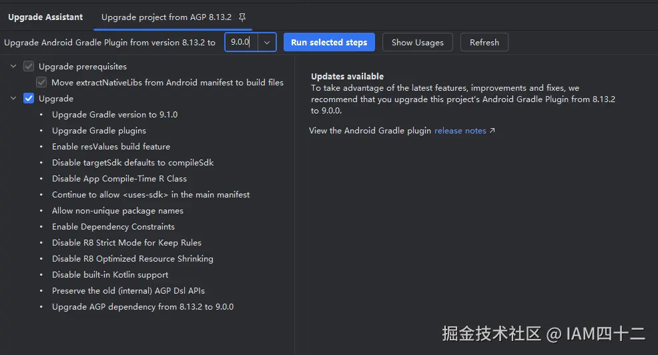The image size is (658, 355).
Task: Click the 9.0.0 version input field
Action: click(x=240, y=43)
